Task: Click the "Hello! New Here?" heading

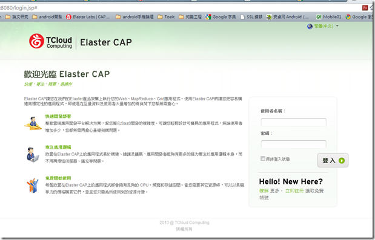Action: point(291,181)
